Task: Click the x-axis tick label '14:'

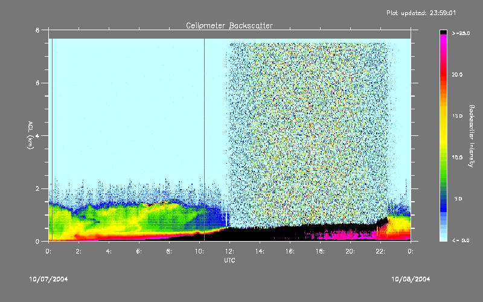Action: tap(260, 251)
